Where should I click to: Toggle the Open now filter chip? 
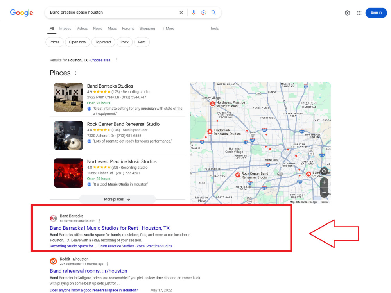[77, 42]
